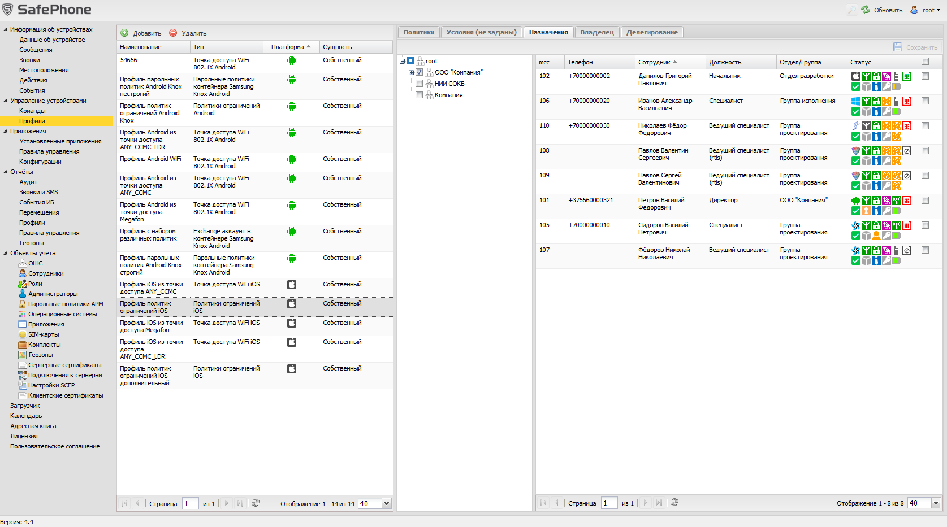Check the Компания tree checkbox
Image resolution: width=947 pixels, height=527 pixels.
click(420, 95)
